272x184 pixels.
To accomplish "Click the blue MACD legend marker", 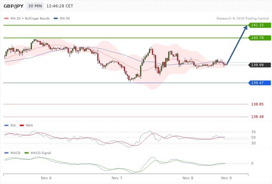I will tap(6, 153).
